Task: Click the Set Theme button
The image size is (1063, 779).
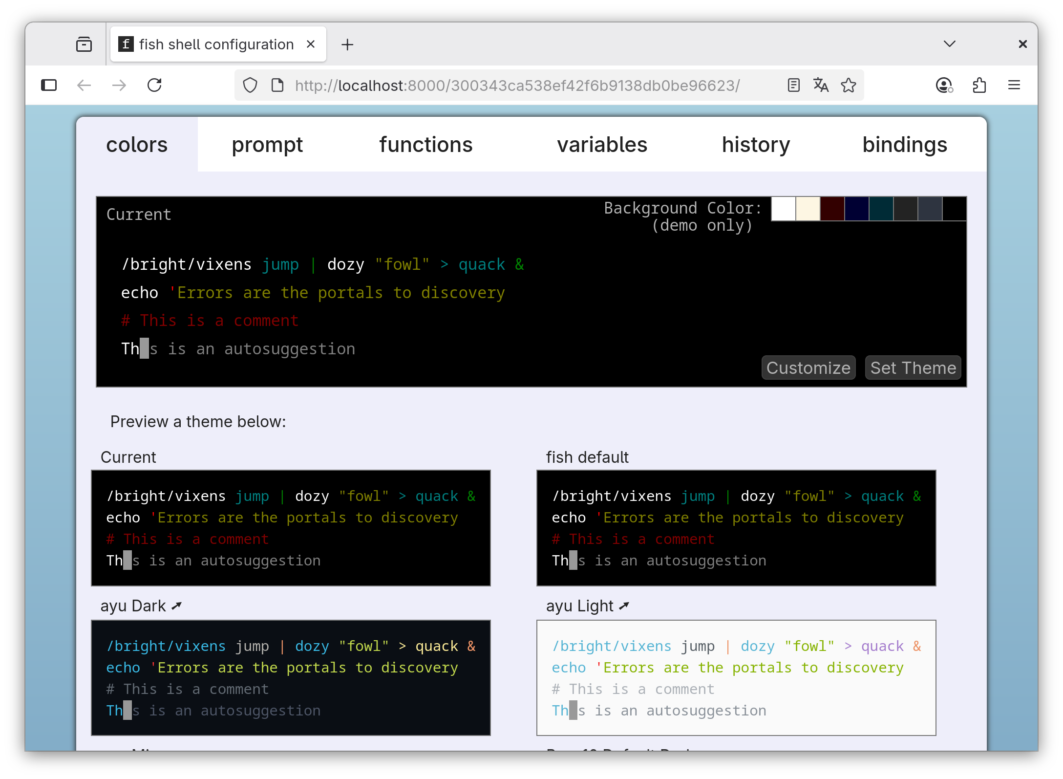Action: (x=913, y=368)
